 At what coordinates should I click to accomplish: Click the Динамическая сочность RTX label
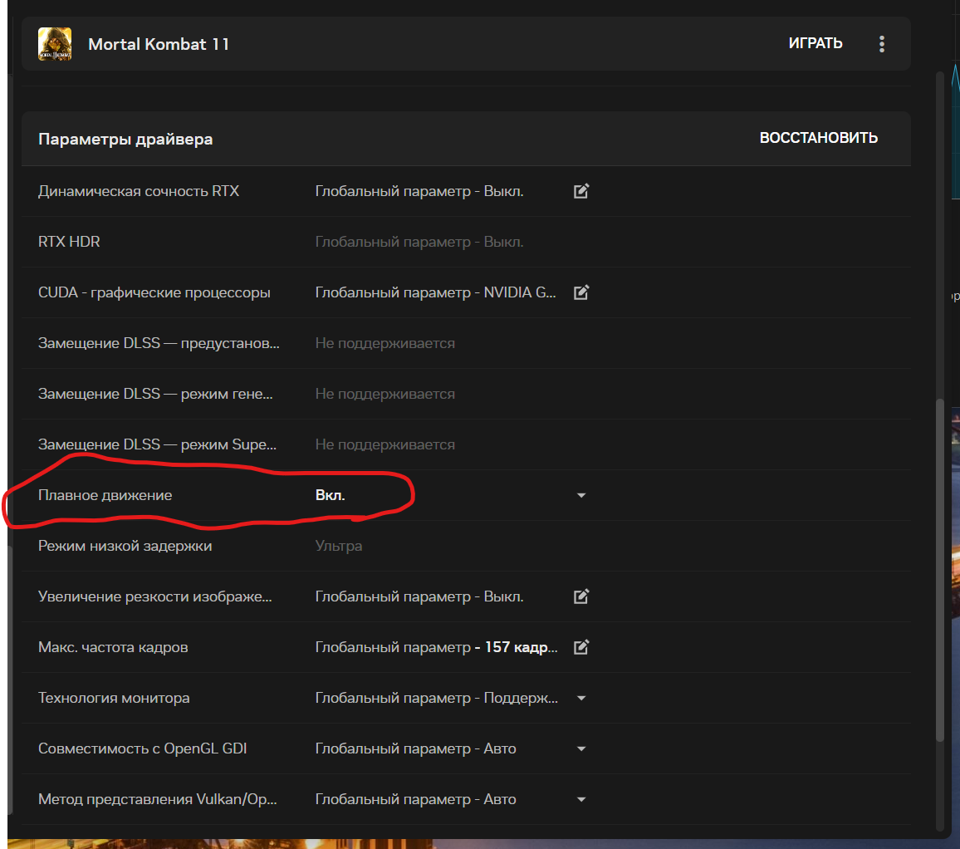pos(139,191)
